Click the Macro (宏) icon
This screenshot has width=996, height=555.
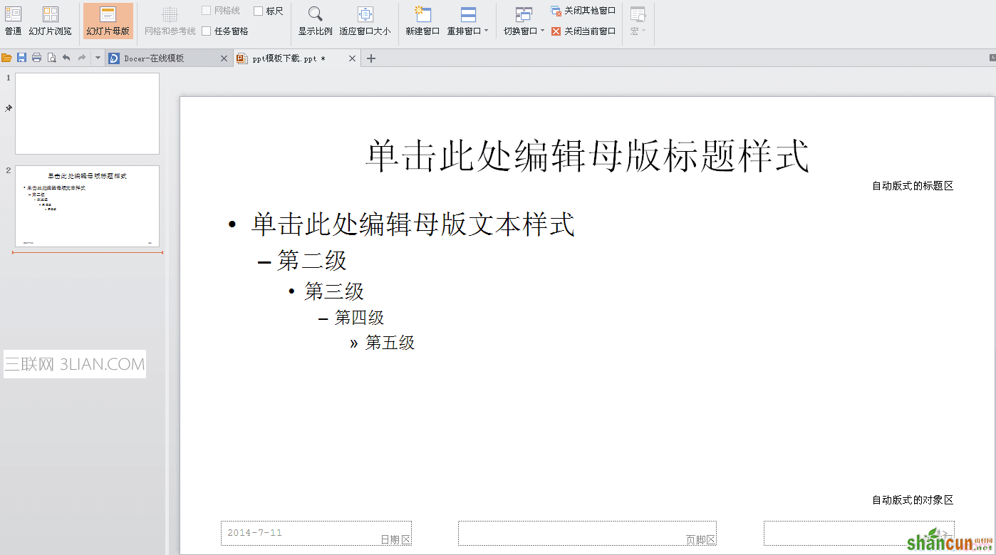coord(638,14)
